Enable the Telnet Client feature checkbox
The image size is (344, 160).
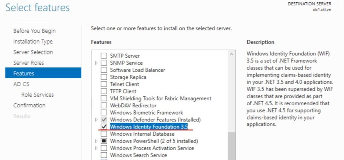pos(104,84)
